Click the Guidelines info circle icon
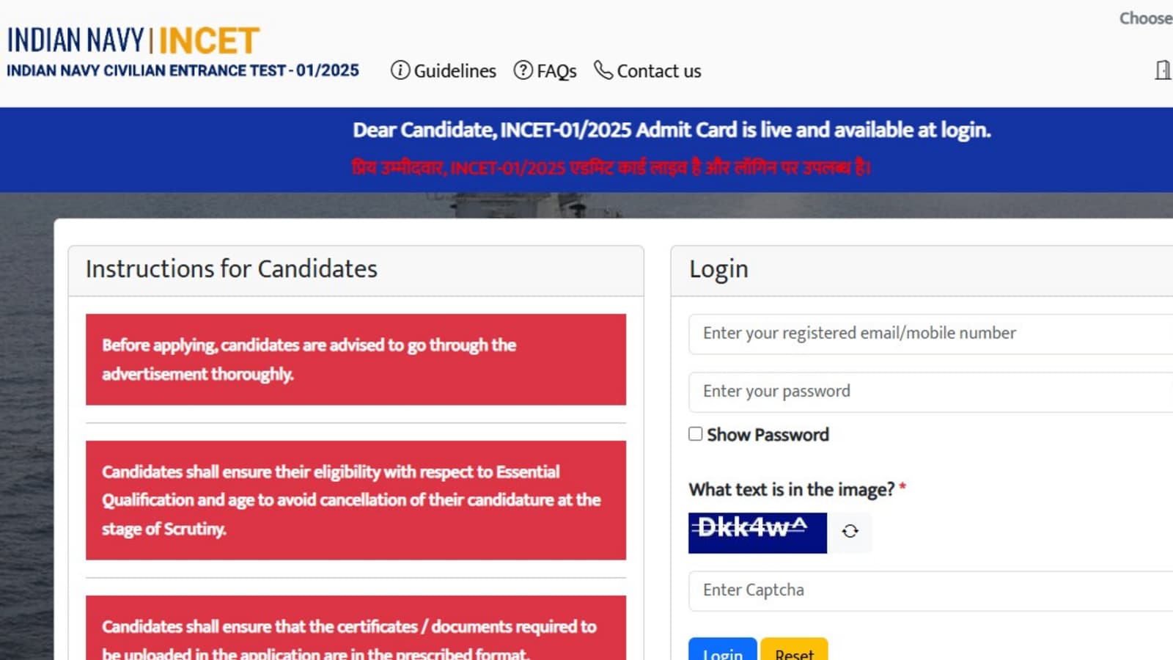 pos(400,70)
